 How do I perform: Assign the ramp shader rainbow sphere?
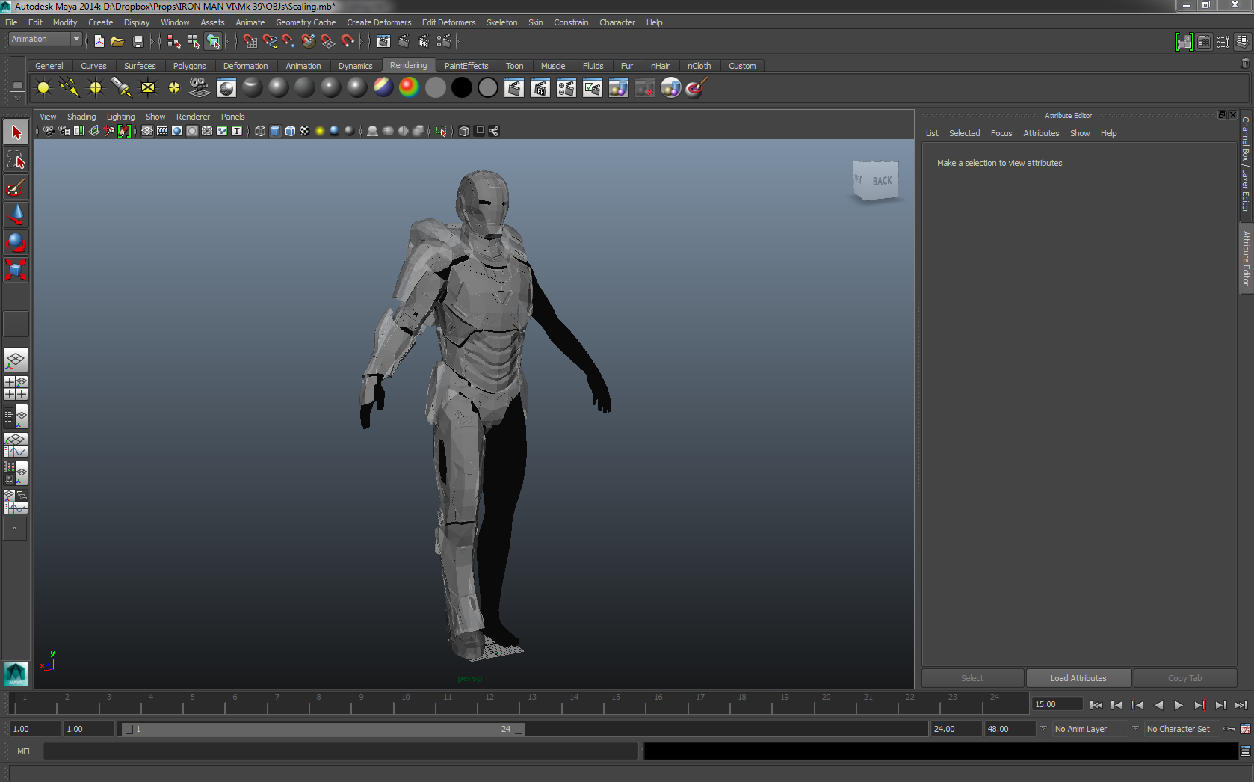pyautogui.click(x=409, y=88)
